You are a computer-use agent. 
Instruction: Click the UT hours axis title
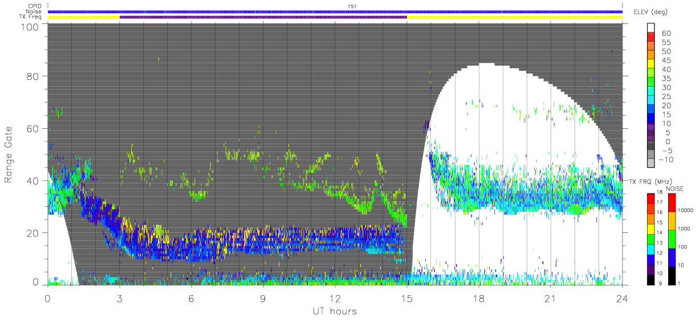point(335,311)
